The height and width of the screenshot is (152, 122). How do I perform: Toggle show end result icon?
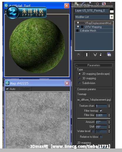tap(87, 54)
